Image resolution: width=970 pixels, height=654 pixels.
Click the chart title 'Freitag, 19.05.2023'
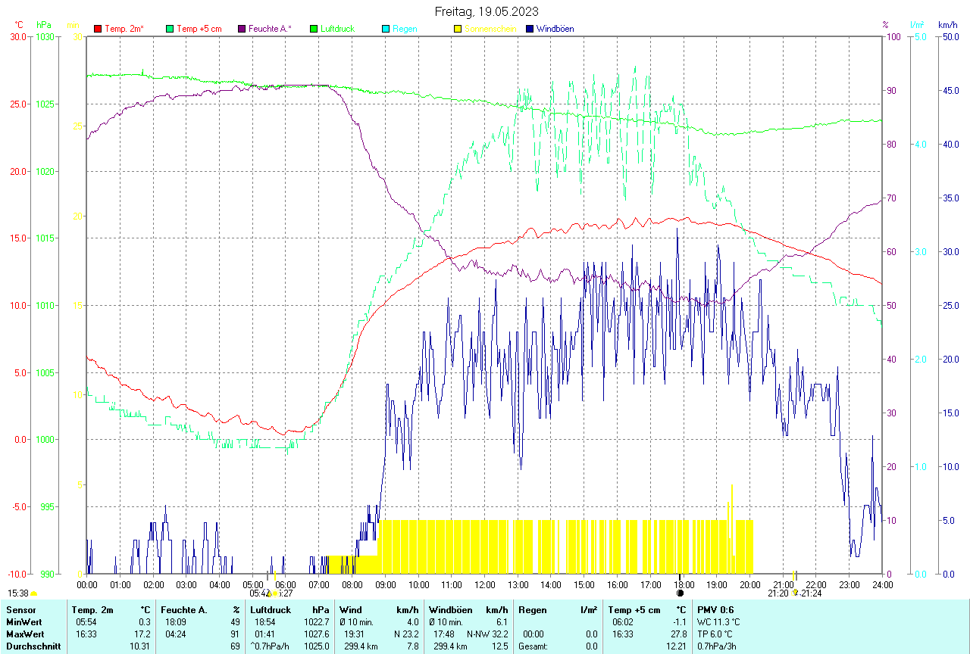(487, 11)
